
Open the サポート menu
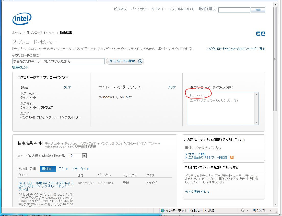coord(158,9)
